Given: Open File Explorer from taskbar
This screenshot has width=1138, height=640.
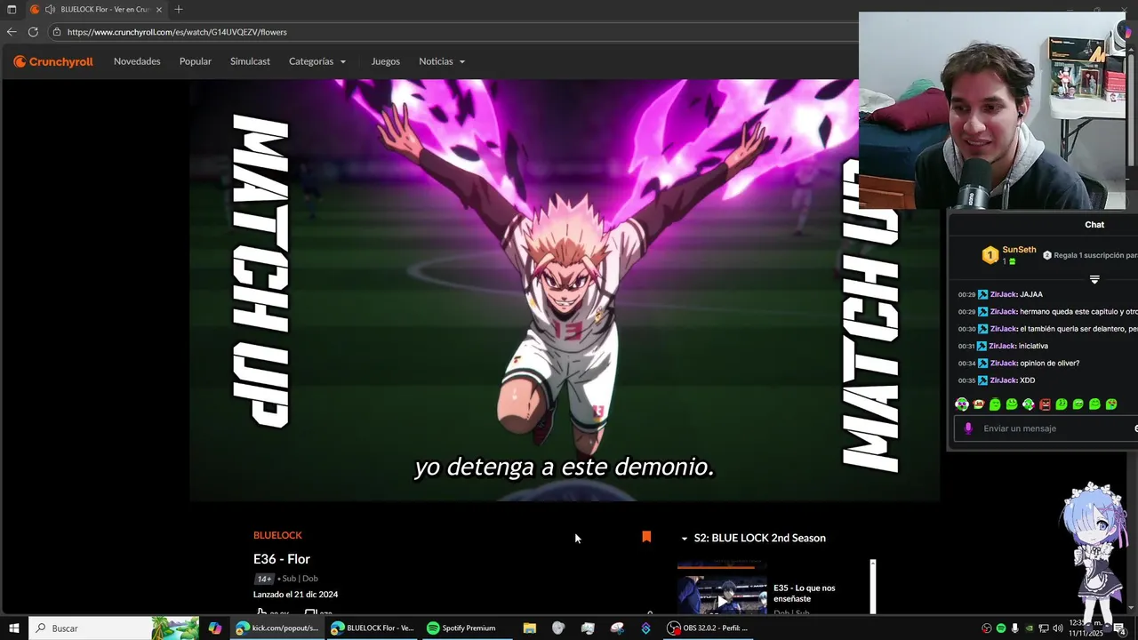Looking at the screenshot, I should 530,628.
